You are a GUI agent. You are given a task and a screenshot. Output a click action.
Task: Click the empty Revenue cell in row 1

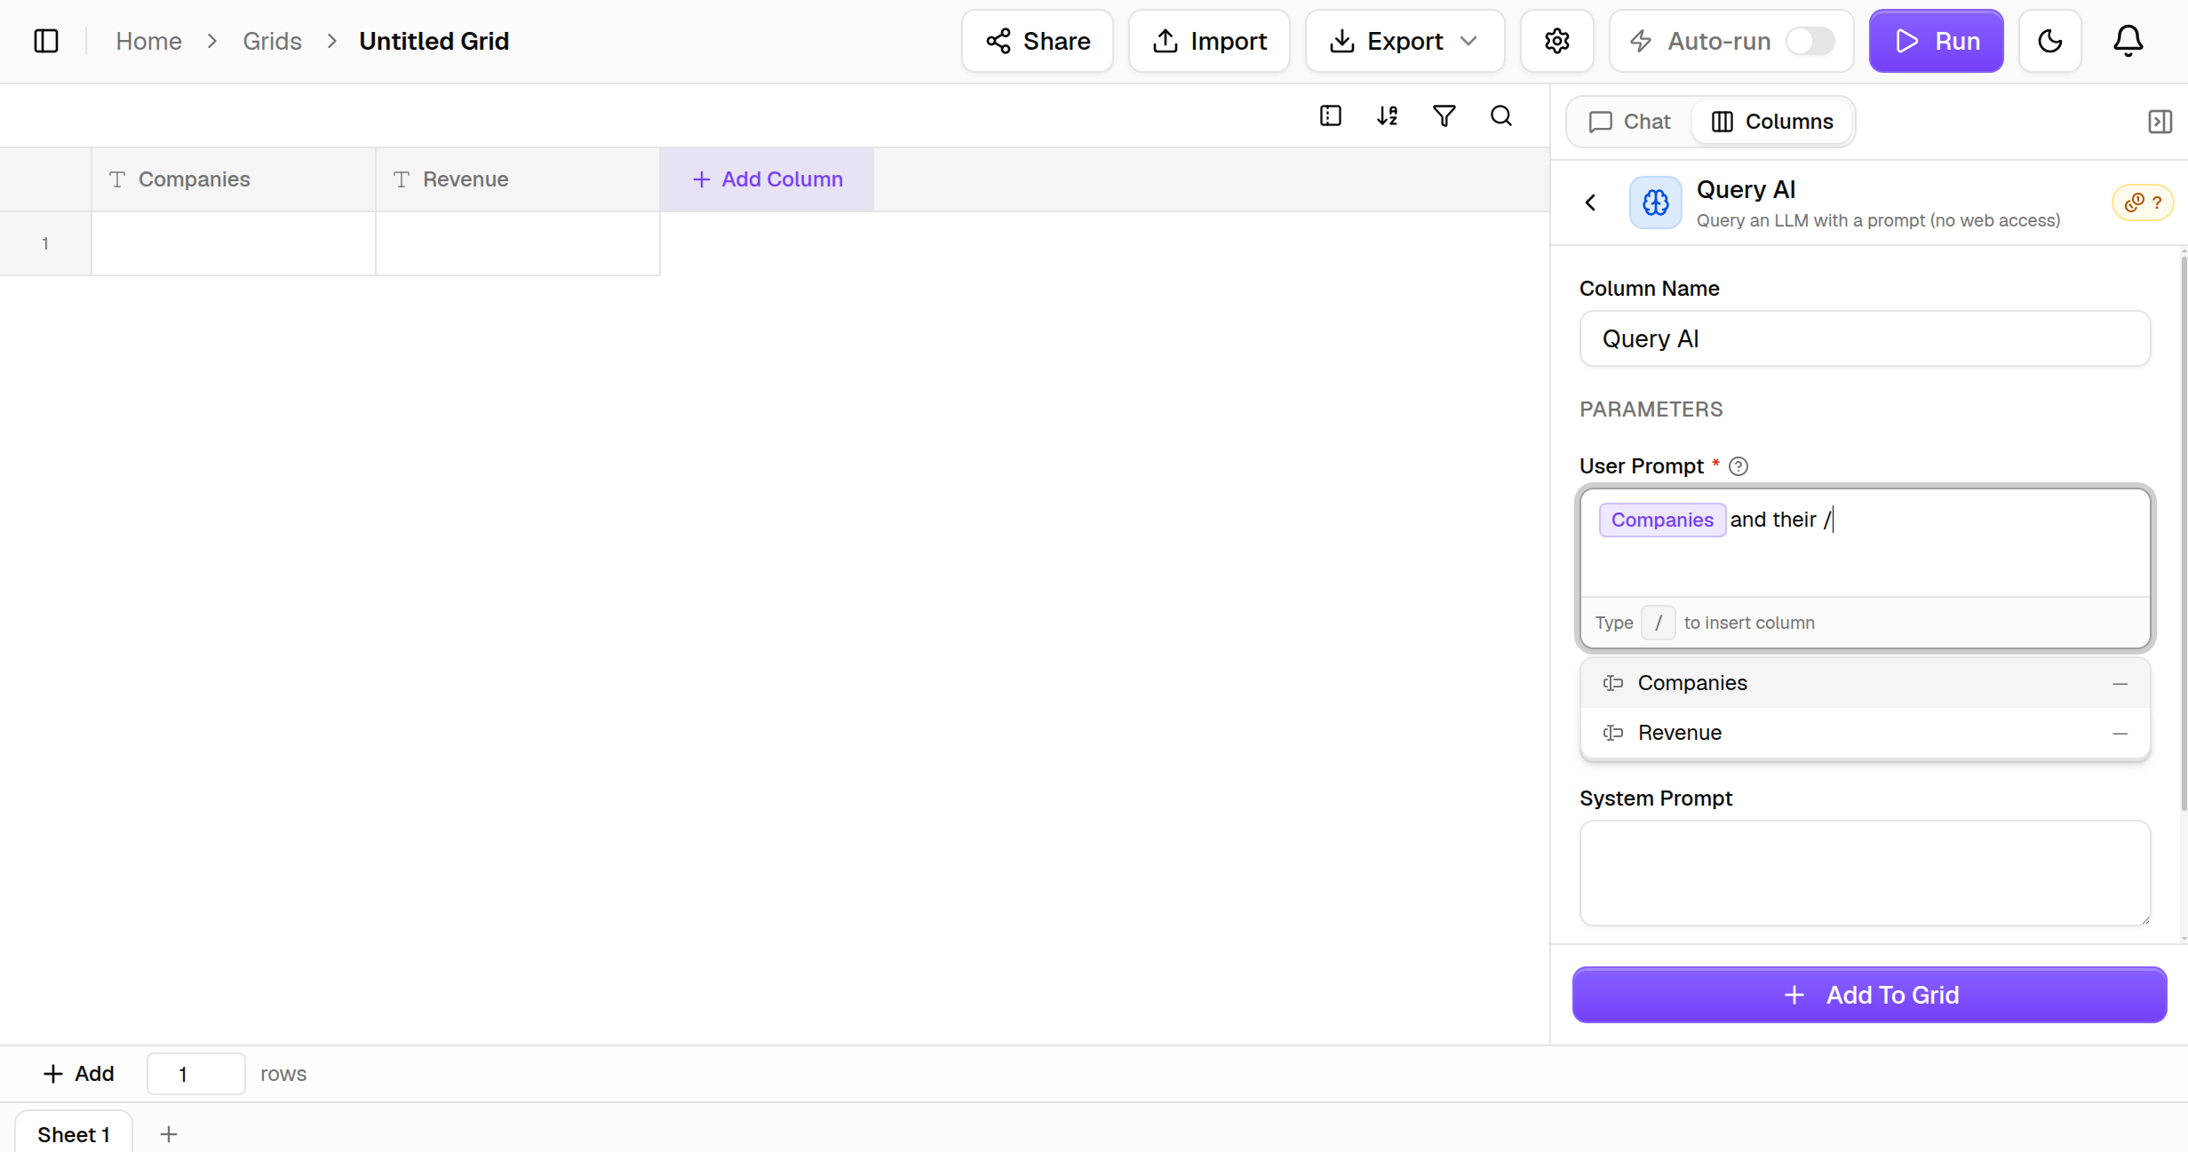coord(518,243)
